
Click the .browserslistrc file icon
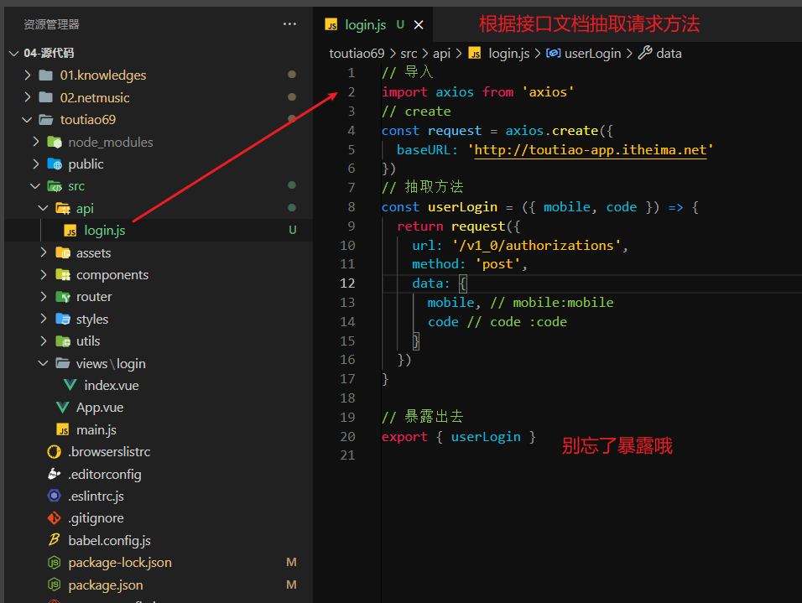(55, 451)
